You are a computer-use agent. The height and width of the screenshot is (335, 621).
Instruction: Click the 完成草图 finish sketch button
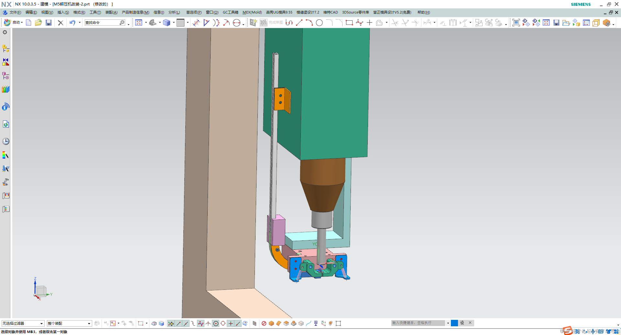click(272, 23)
